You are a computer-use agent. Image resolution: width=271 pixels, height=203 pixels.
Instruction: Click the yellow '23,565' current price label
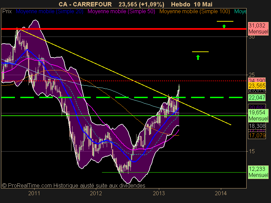point(257,86)
